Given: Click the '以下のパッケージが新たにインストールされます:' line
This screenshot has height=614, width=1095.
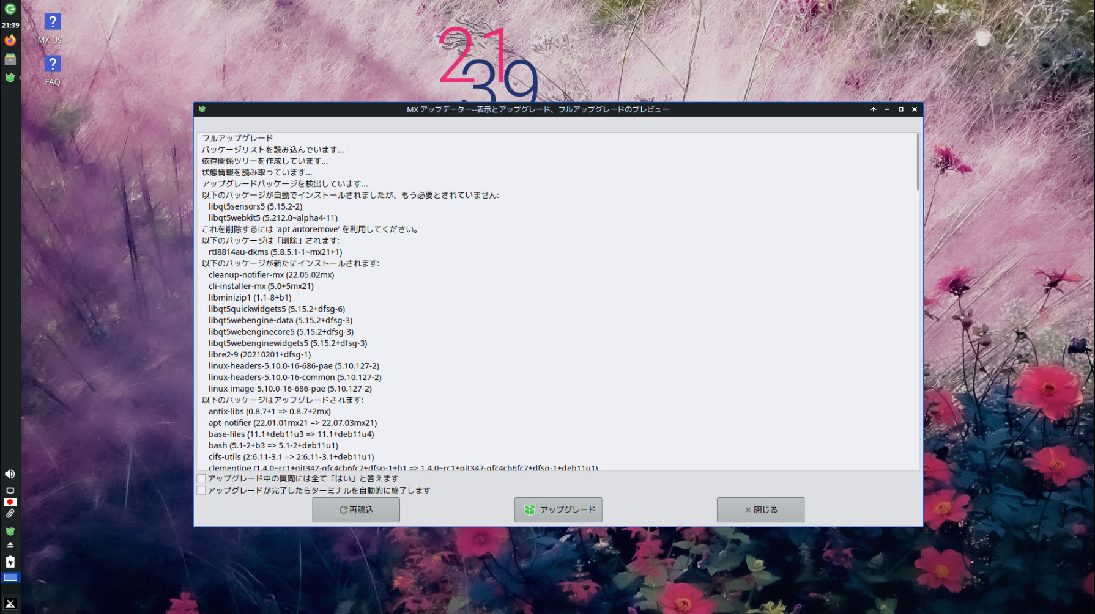Looking at the screenshot, I should point(291,264).
